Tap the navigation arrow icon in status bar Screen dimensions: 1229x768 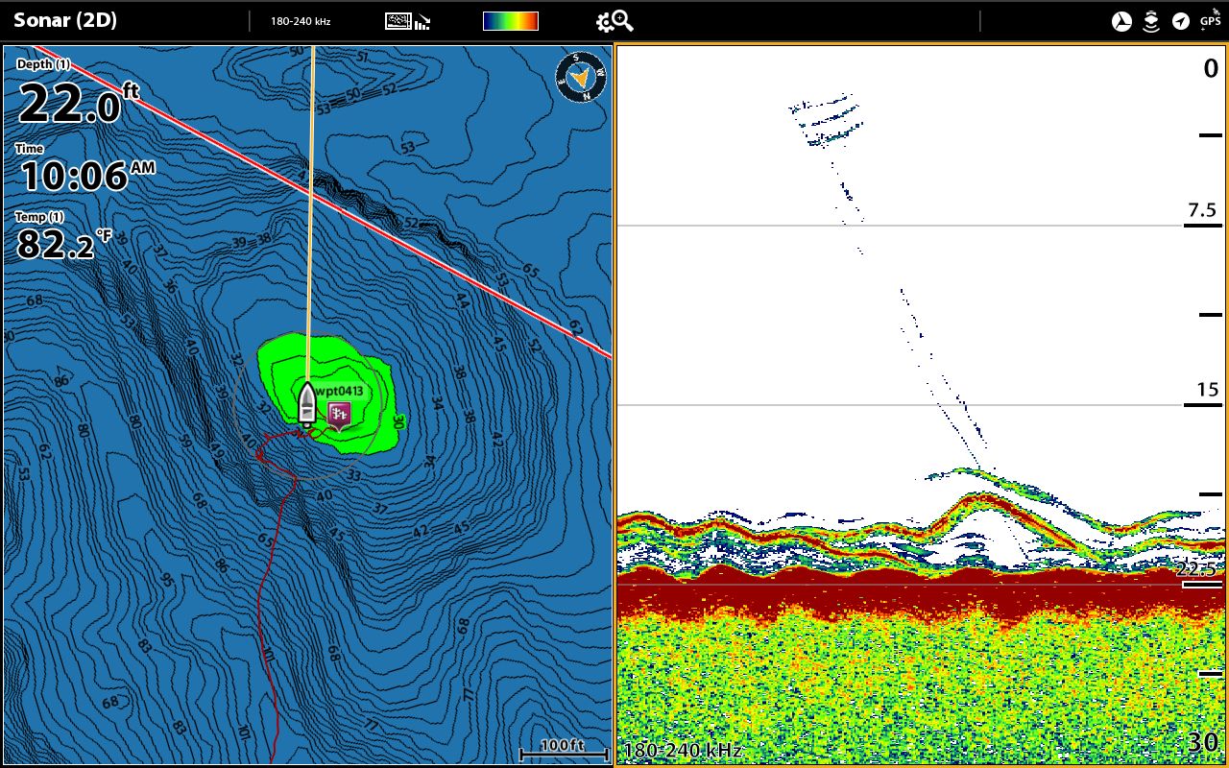[1181, 21]
